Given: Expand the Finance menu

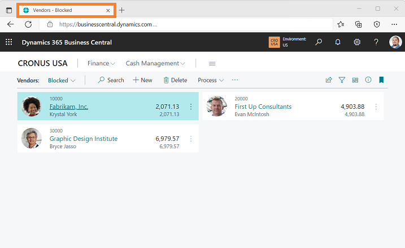Looking at the screenshot, I should click(x=101, y=64).
